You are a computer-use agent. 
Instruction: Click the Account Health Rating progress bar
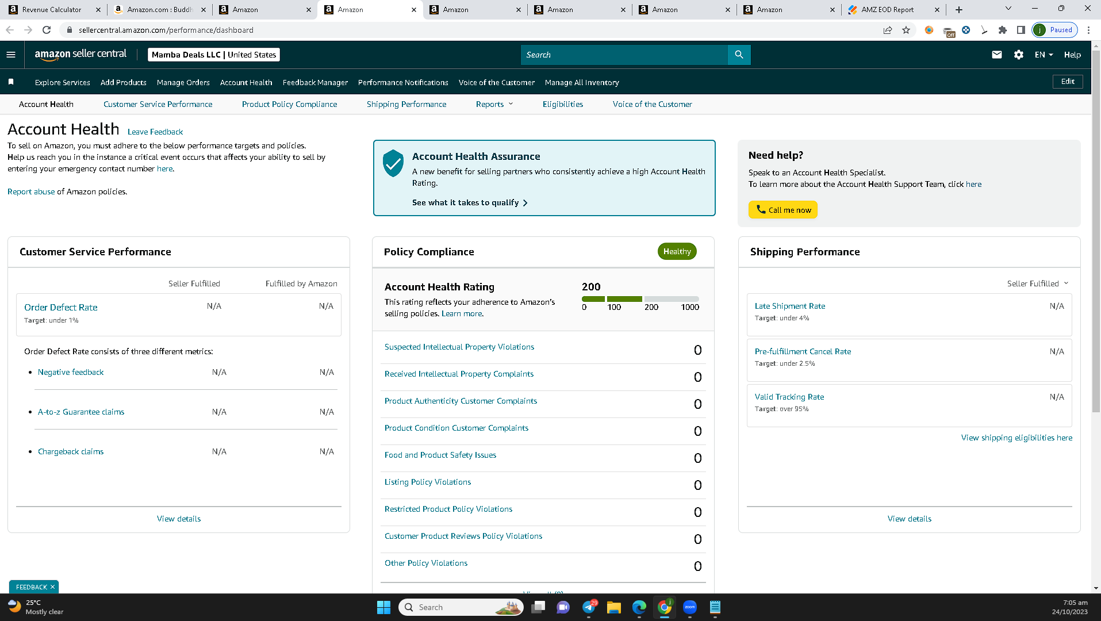[x=640, y=299]
